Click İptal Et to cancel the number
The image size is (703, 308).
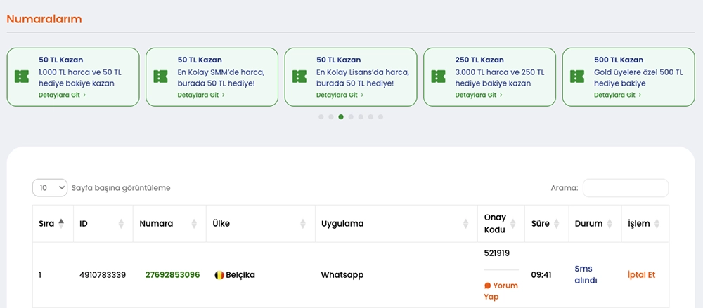coord(641,275)
